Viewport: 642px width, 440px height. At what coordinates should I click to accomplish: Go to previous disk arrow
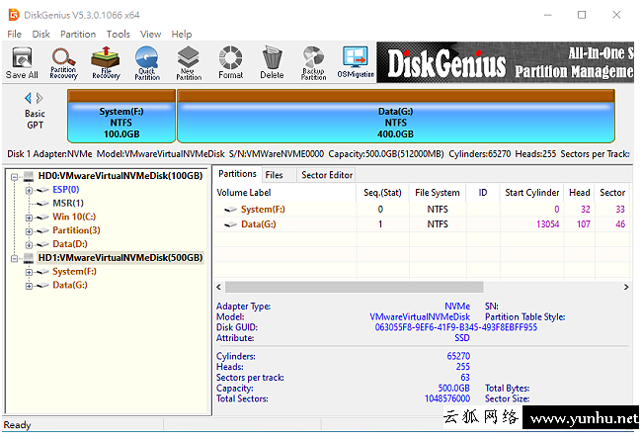click(x=28, y=99)
